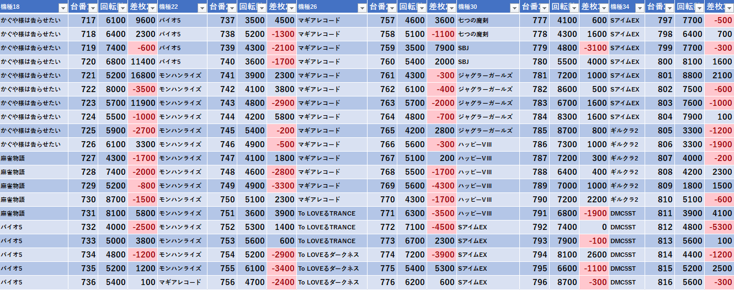Viewport: 734px width, 290px height.
Task: Select the 11900 difference cell
Action: click(x=143, y=103)
